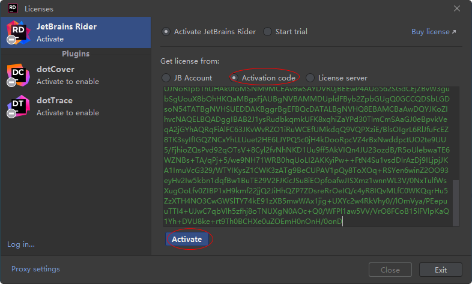
Task: Click the Plugins section header
Action: (76, 53)
